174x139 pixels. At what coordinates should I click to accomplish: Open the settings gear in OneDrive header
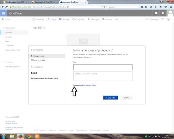click(163, 13)
